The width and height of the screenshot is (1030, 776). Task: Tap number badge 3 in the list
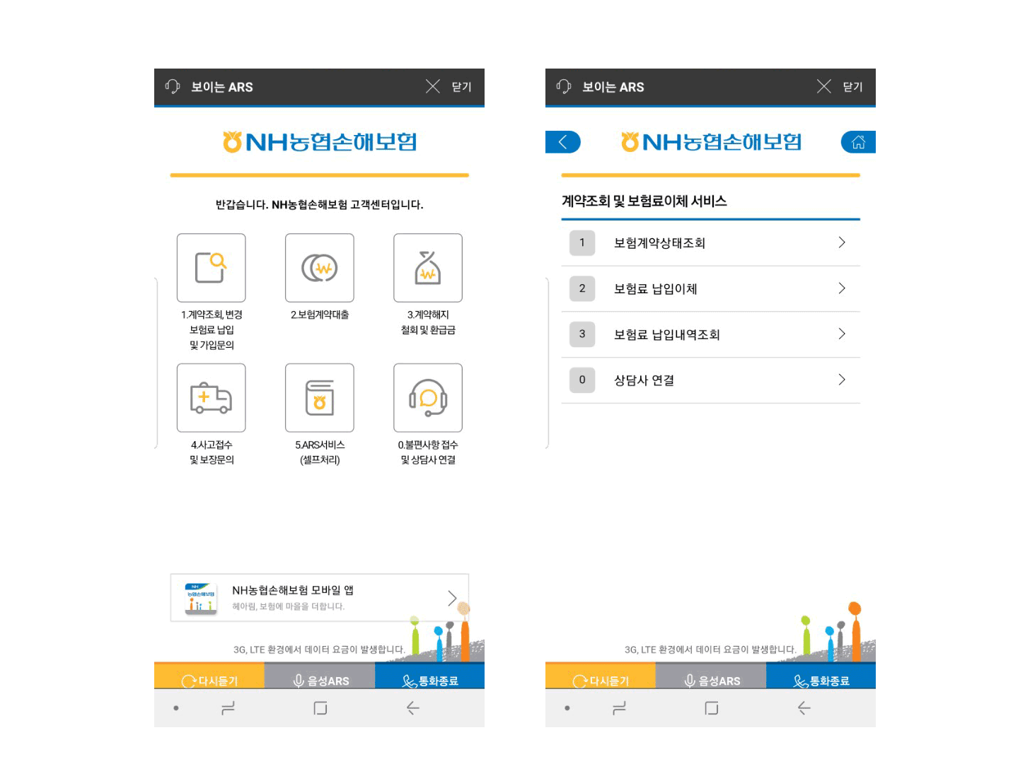(582, 334)
